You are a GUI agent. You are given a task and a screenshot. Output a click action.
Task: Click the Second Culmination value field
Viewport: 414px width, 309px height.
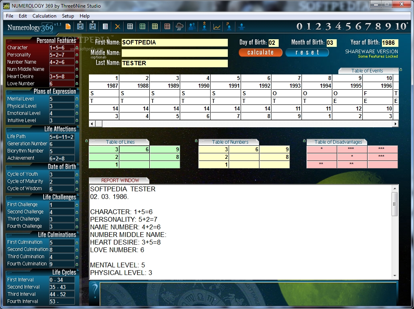(62, 250)
